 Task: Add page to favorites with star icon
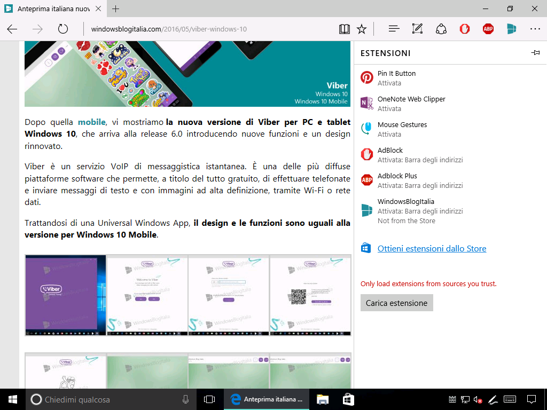pyautogui.click(x=362, y=29)
